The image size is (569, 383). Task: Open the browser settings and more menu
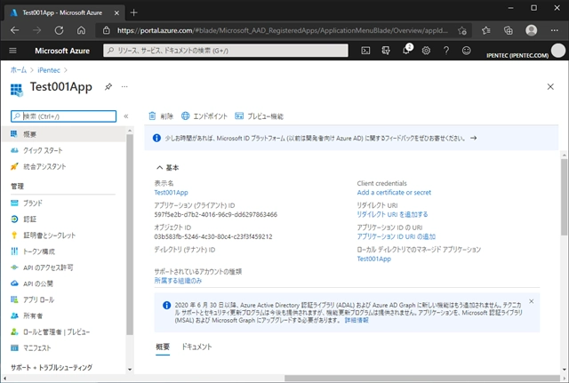coord(555,30)
